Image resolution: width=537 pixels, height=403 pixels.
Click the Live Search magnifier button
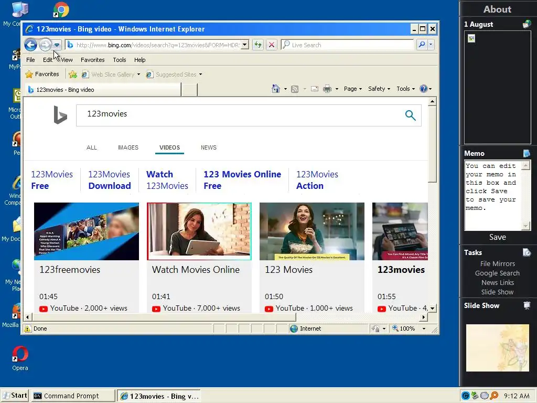422,45
